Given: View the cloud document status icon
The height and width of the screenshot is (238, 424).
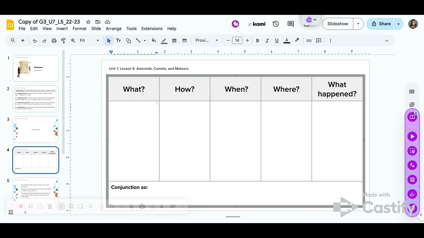Looking at the screenshot, I should [x=107, y=22].
